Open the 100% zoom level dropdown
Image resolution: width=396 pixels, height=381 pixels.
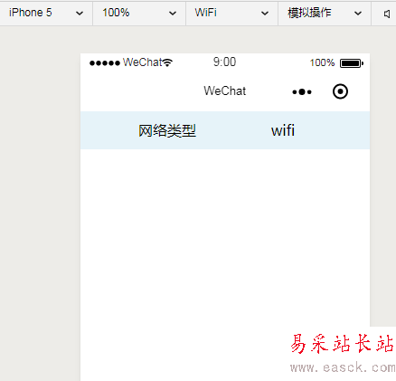(x=139, y=14)
